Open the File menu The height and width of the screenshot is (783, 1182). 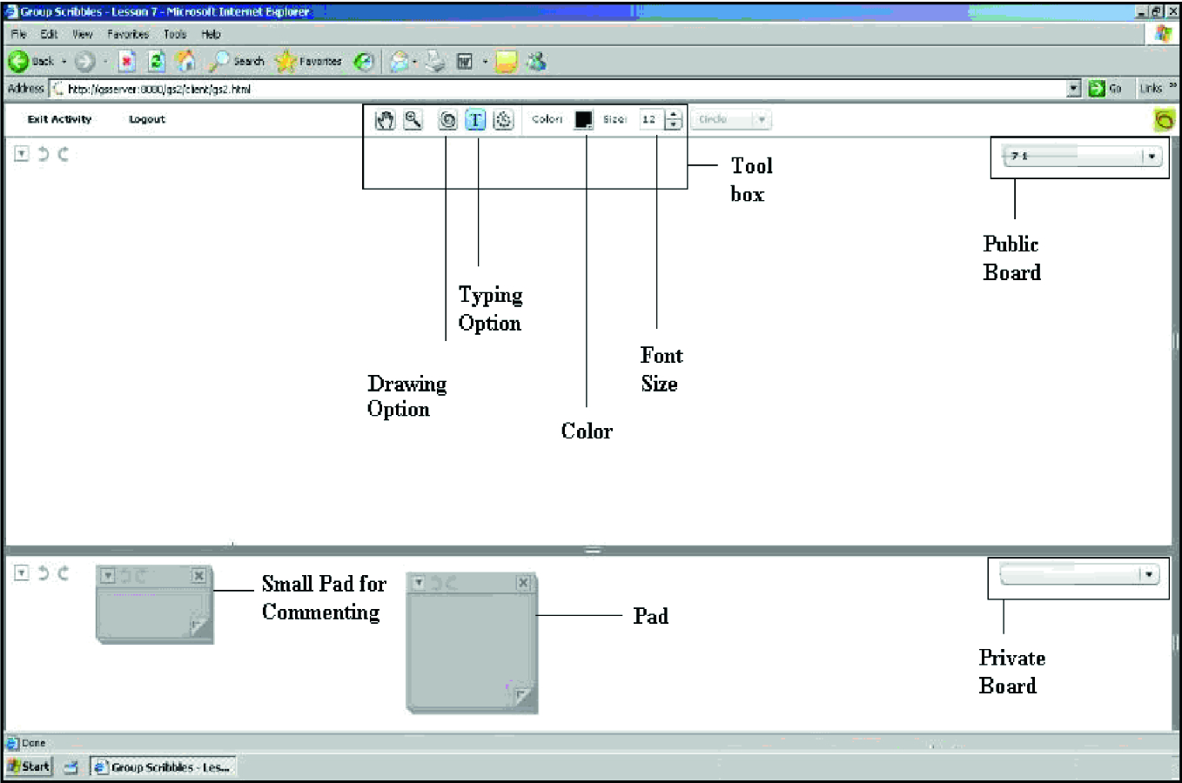point(19,34)
